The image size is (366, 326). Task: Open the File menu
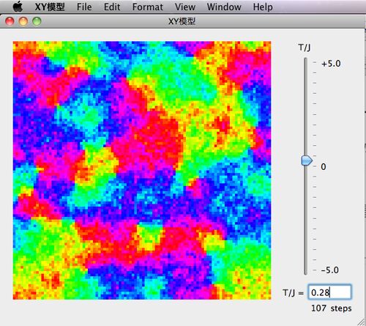[x=84, y=7]
